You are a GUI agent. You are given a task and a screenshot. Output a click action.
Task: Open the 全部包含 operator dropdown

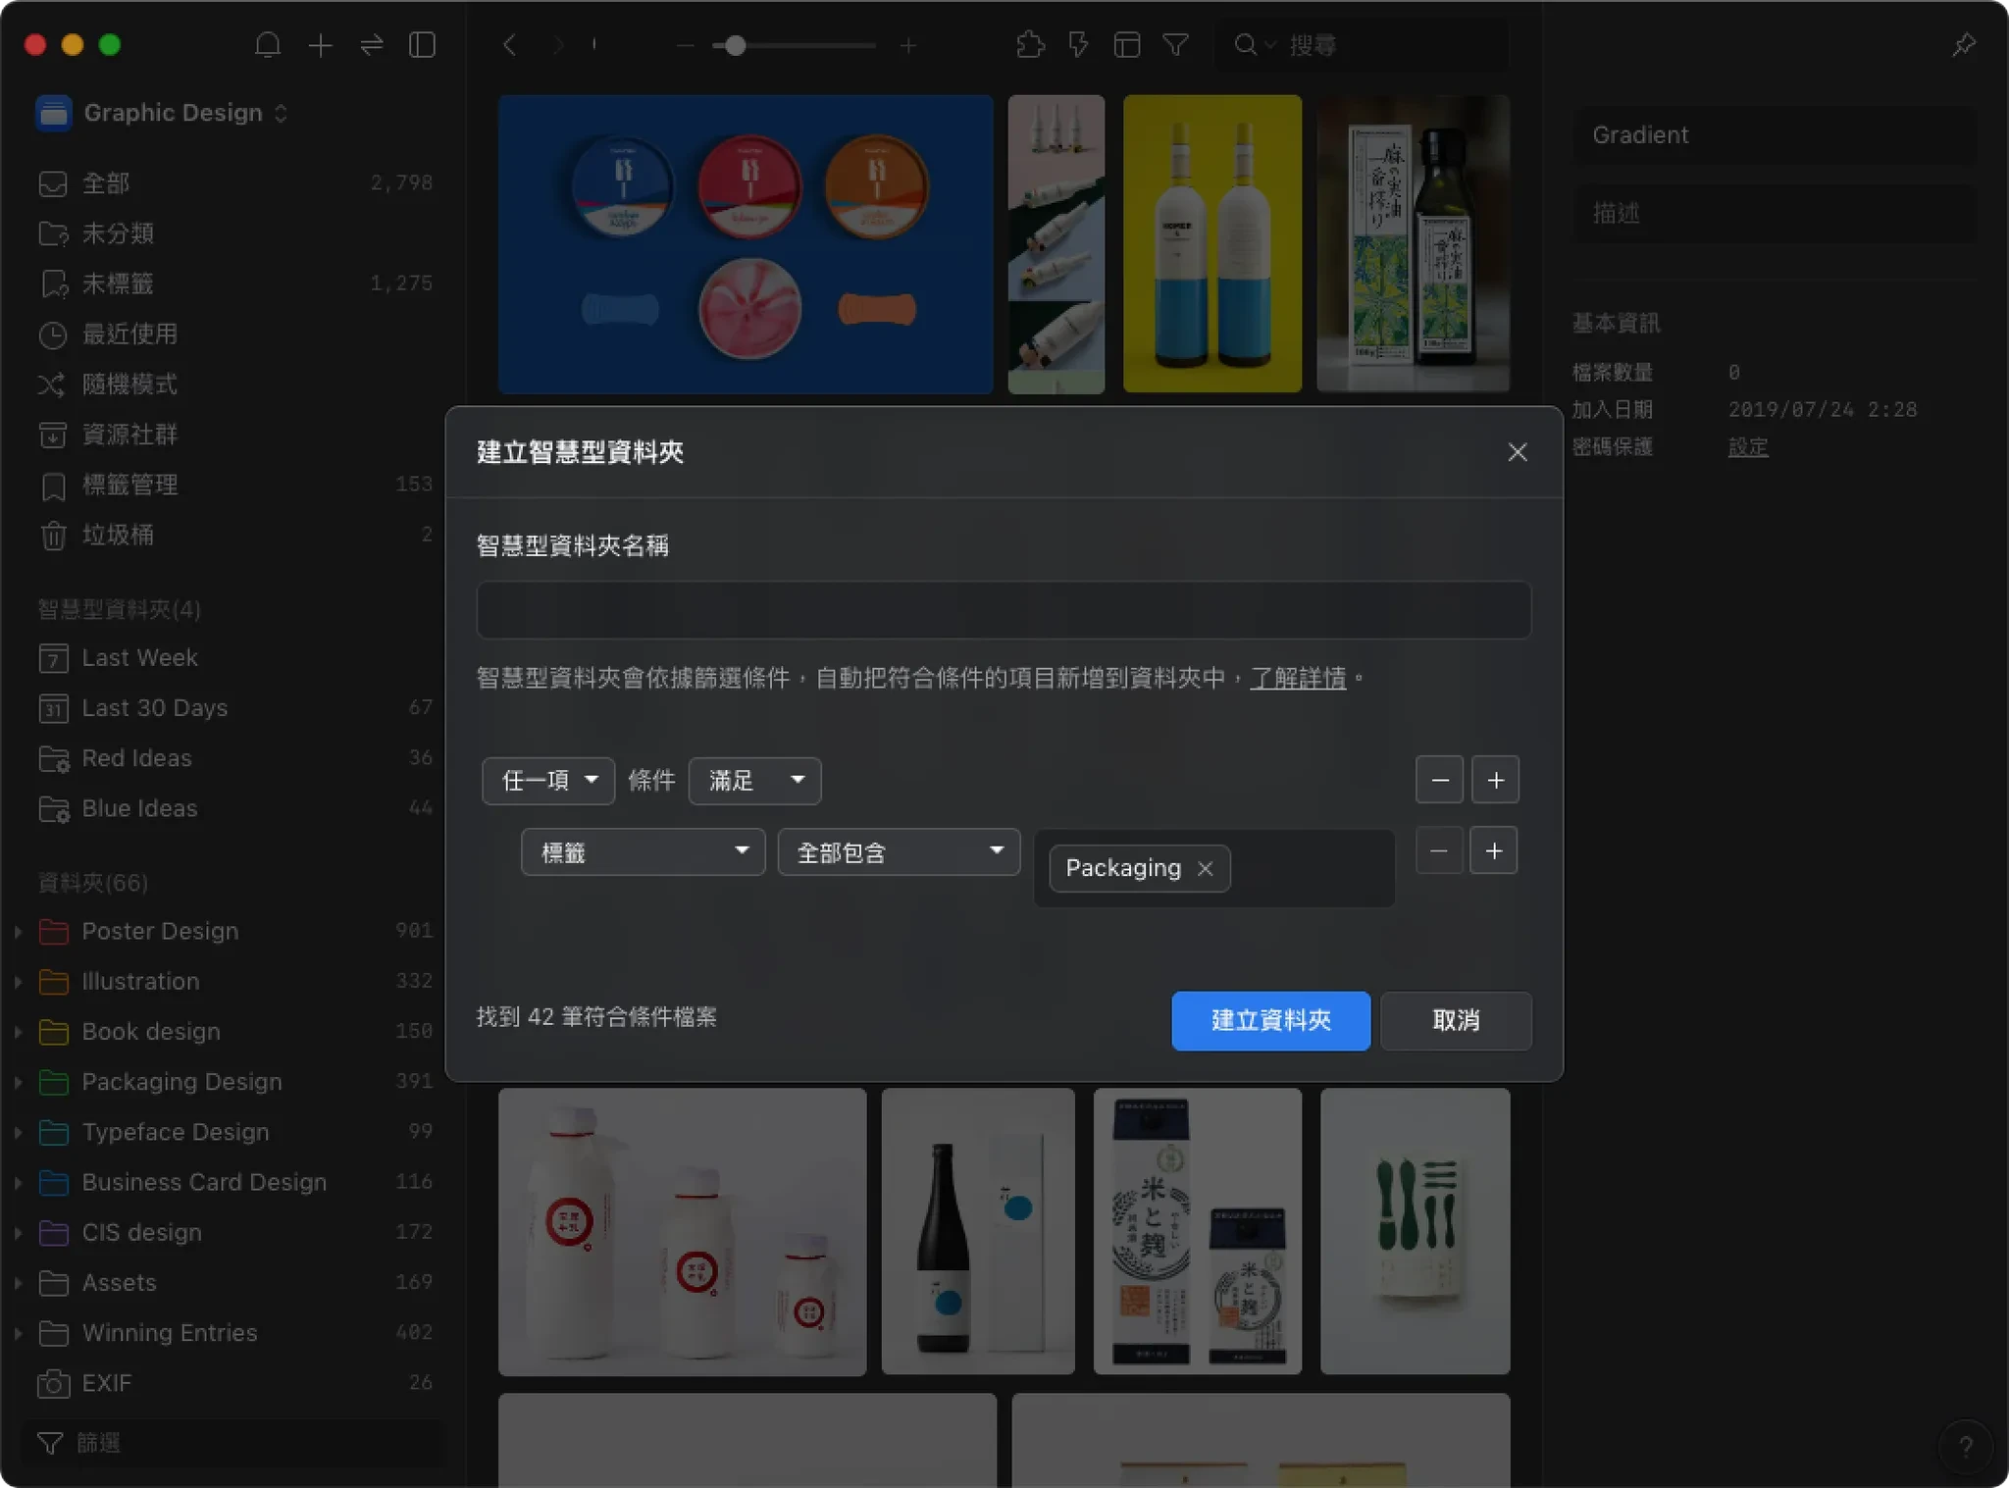900,852
